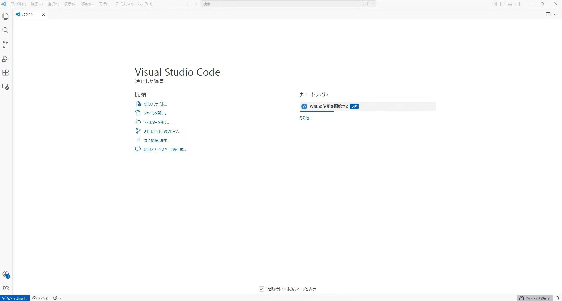Screen dimensions: 562x301
Task: Open the Search view in activity bar
Action: [6, 30]
